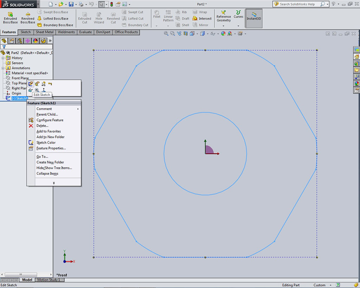Click the Intersect tool
This screenshot has height=288, width=360.
coord(202,19)
